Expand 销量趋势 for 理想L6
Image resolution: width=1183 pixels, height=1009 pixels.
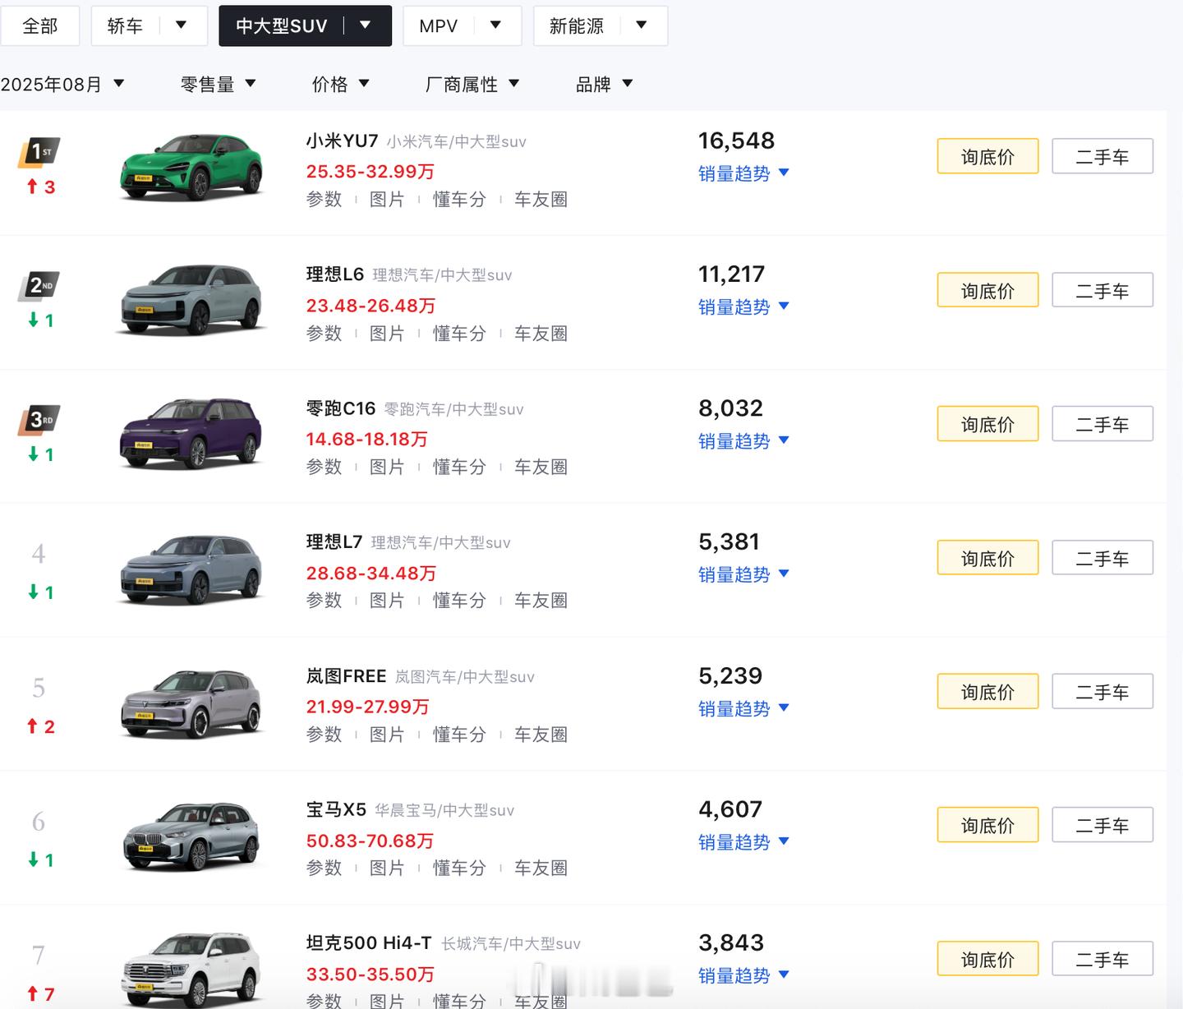[x=743, y=306]
